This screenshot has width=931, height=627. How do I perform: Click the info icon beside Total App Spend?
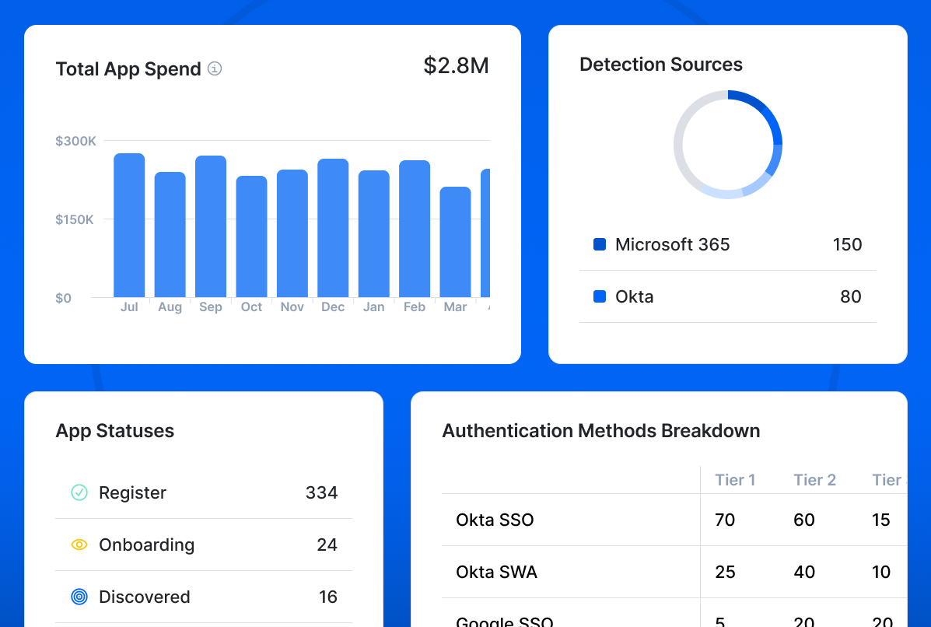215,69
